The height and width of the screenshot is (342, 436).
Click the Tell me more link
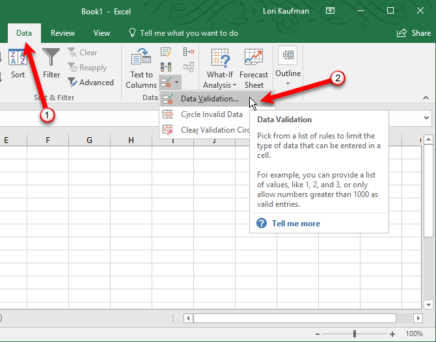(296, 223)
